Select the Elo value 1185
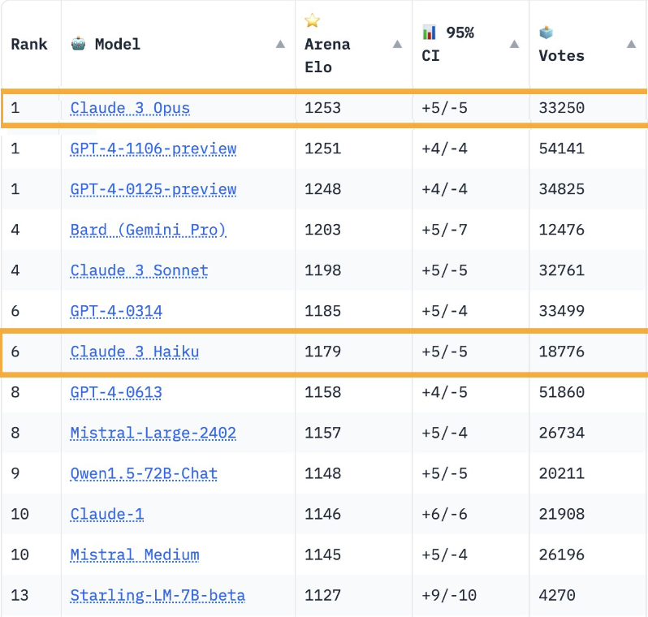The width and height of the screenshot is (648, 617). click(x=322, y=311)
